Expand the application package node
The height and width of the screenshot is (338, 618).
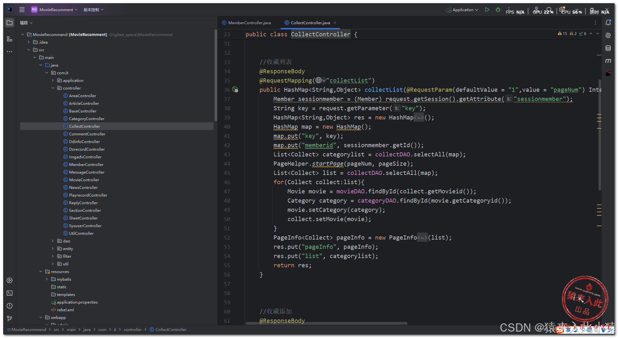tap(53, 80)
